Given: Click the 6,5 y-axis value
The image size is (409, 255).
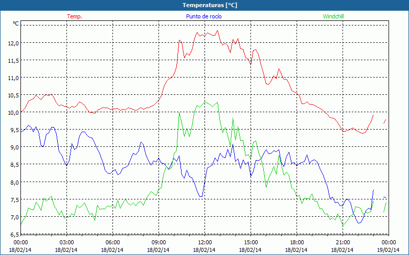Looking at the screenshot, I should [14, 234].
